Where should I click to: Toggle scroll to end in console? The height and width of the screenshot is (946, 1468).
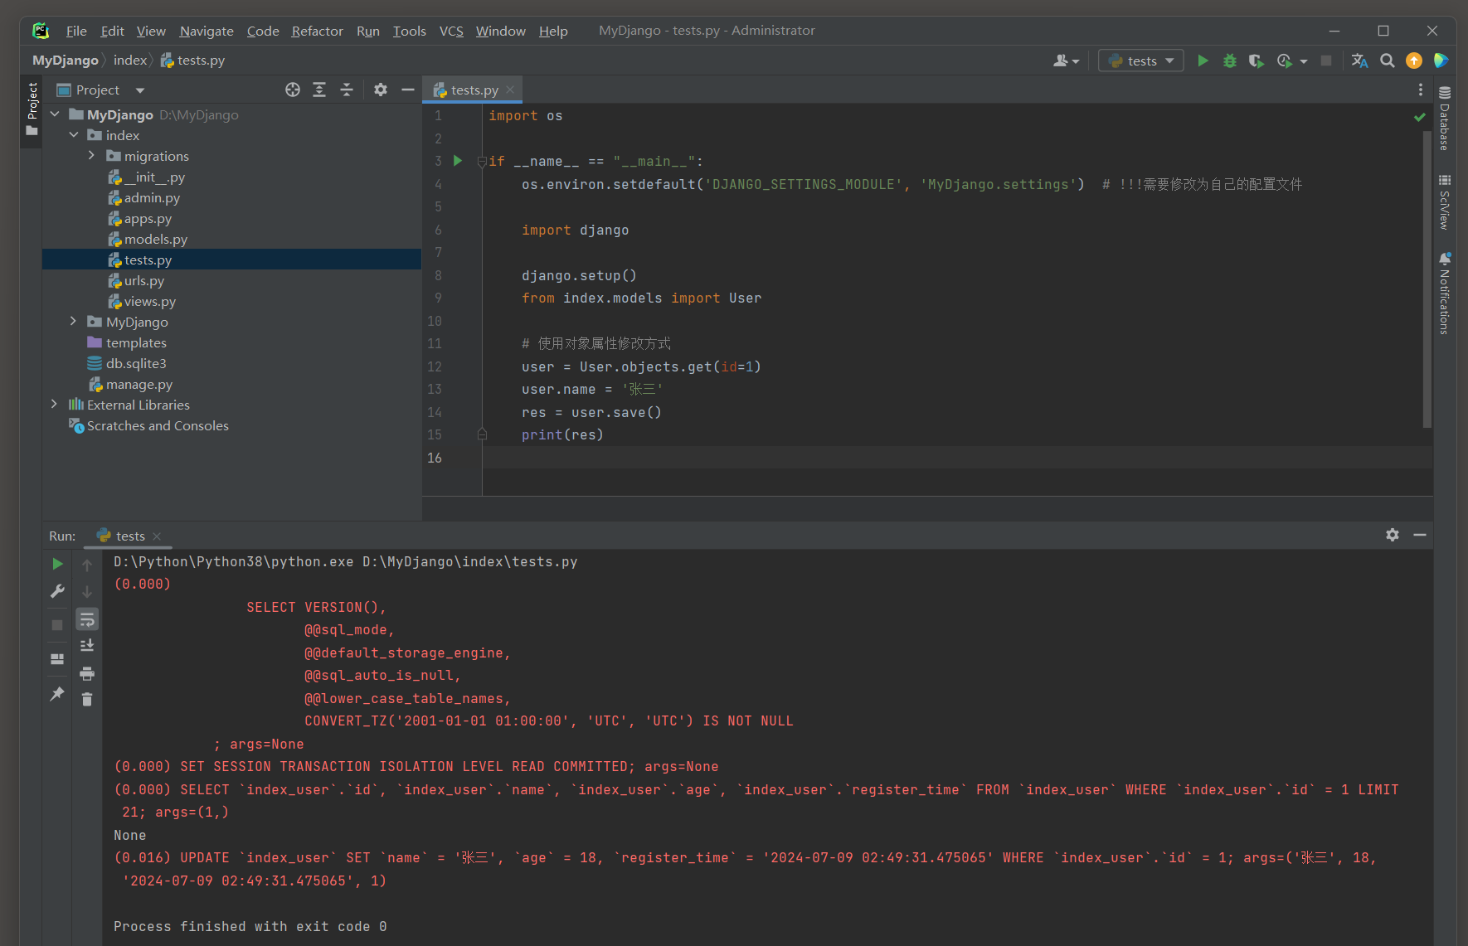[x=87, y=646]
